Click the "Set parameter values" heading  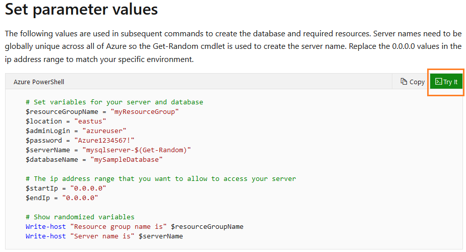click(81, 10)
